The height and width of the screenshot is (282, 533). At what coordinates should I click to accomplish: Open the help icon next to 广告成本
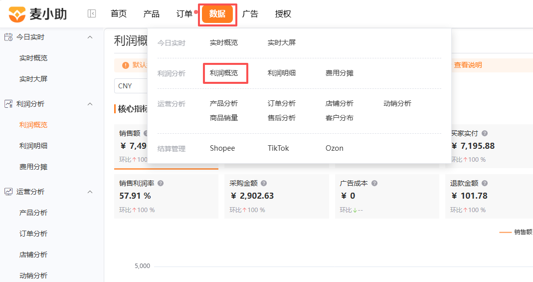374,183
